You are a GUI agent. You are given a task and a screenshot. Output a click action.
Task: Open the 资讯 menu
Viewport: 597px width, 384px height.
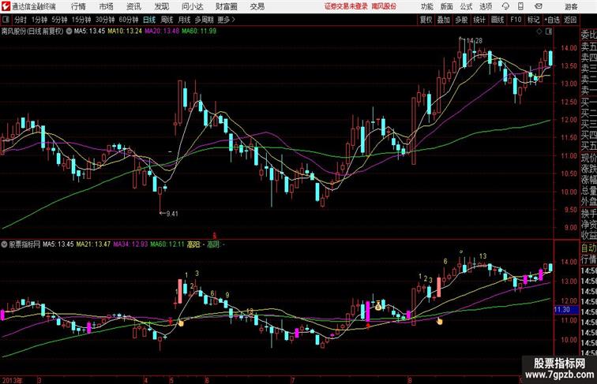(x=133, y=6)
